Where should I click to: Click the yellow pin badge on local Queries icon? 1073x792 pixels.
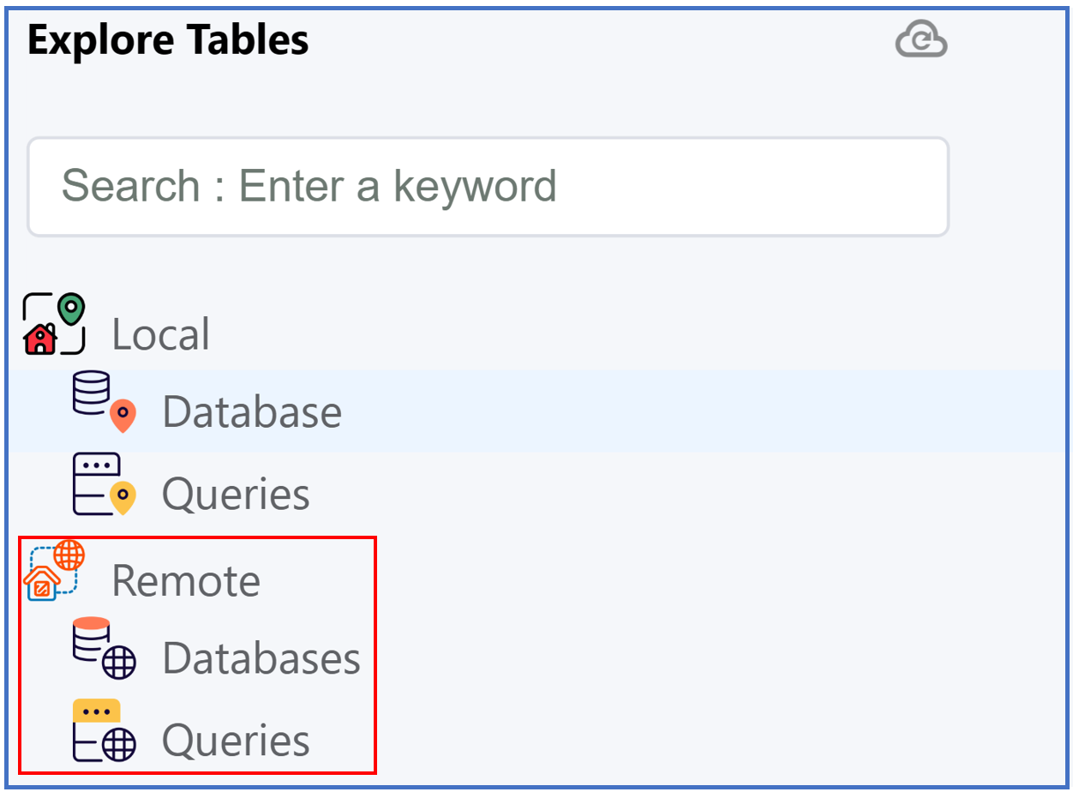pyautogui.click(x=124, y=497)
